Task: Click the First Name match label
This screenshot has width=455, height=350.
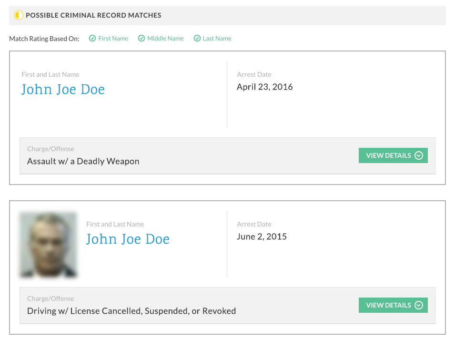Action: [113, 38]
